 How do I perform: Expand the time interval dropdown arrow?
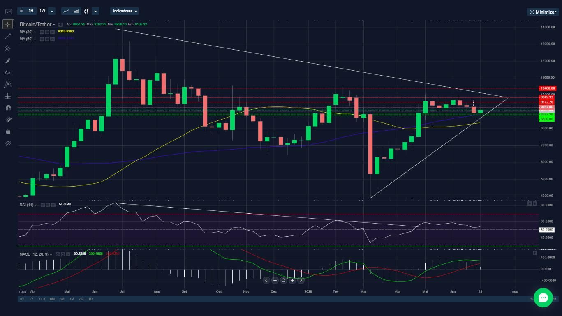pyautogui.click(x=52, y=11)
